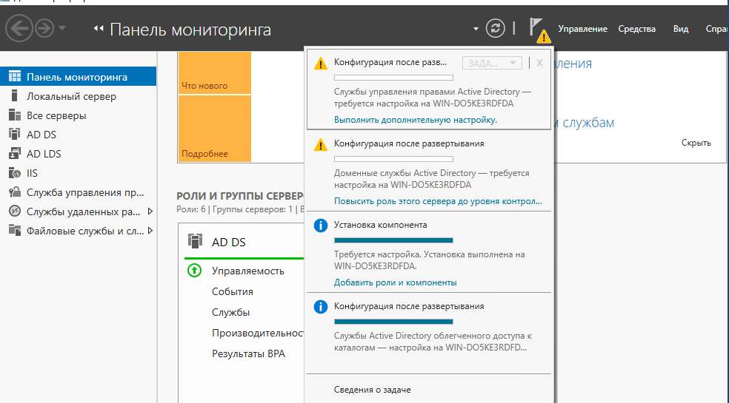
Task: Click the IIS sidebar icon
Action: [15, 173]
